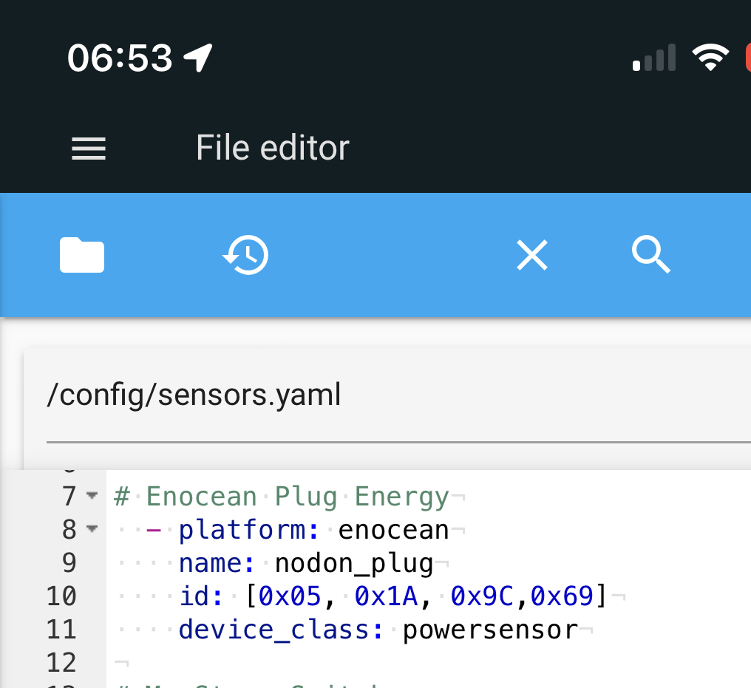Tap the cellular signal bars
The width and height of the screenshot is (751, 688).
[655, 58]
